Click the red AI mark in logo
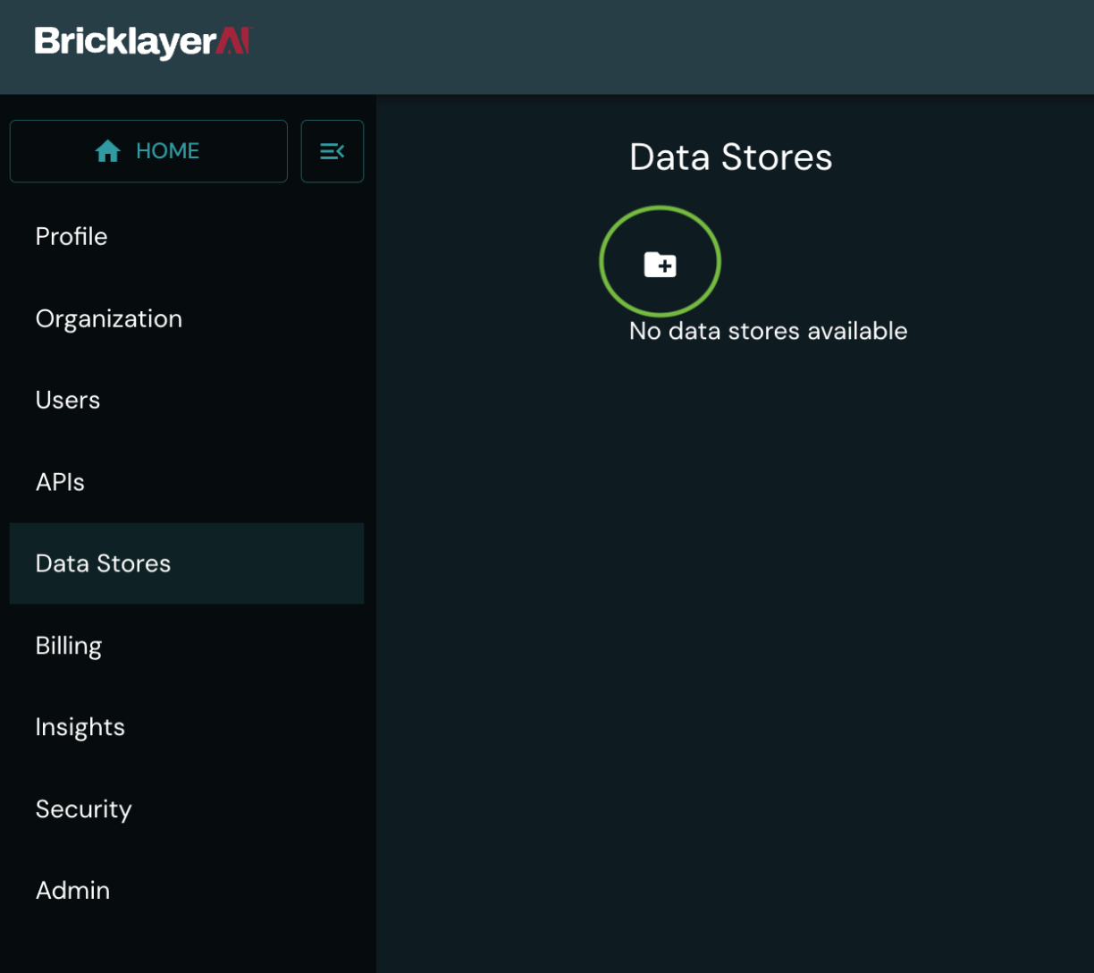This screenshot has height=973, width=1094. coord(234,41)
